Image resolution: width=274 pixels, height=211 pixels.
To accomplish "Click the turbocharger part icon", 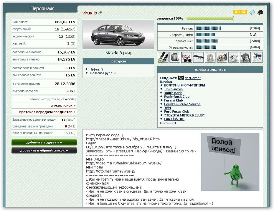I will tap(234, 57).
